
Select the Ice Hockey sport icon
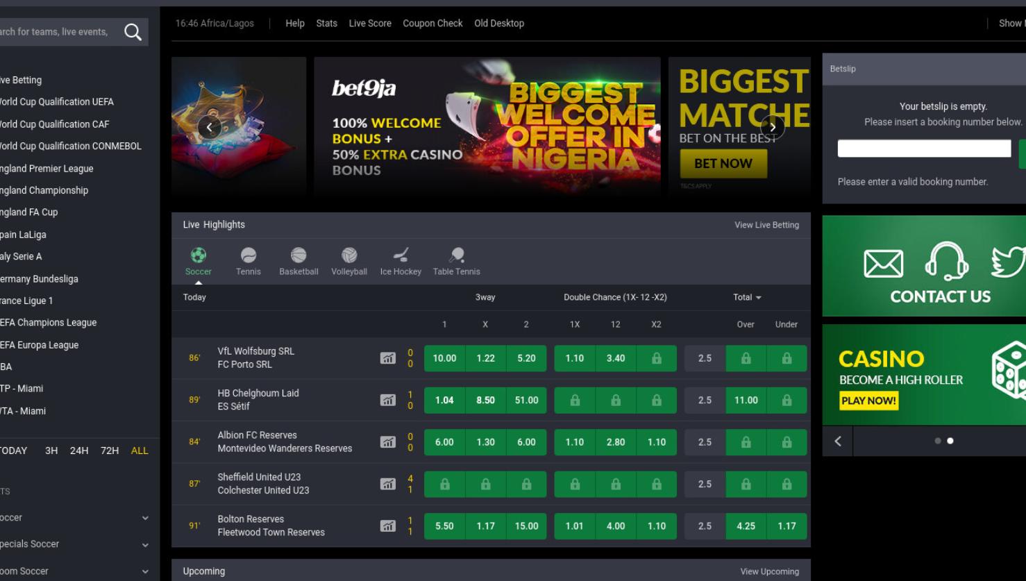[401, 255]
